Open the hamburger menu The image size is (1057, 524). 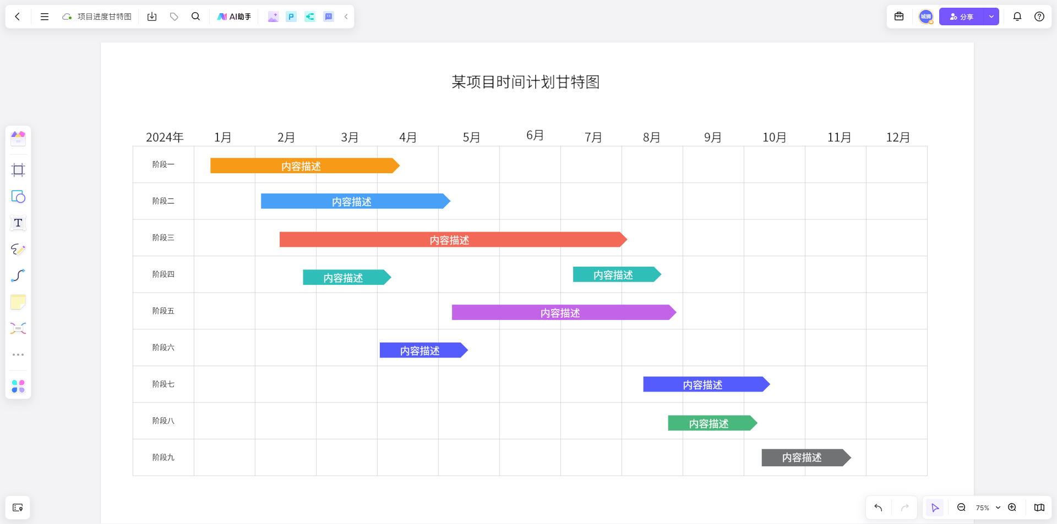[44, 16]
